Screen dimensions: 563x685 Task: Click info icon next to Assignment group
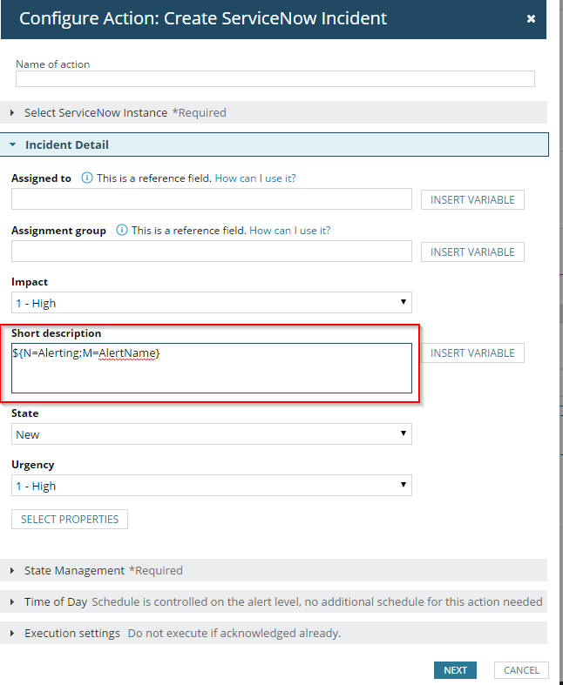pyautogui.click(x=122, y=230)
